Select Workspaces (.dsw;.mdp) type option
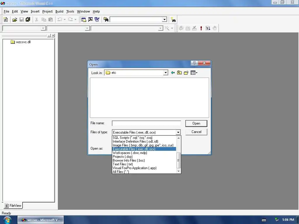The height and width of the screenshot is (224, 299). click(144, 153)
